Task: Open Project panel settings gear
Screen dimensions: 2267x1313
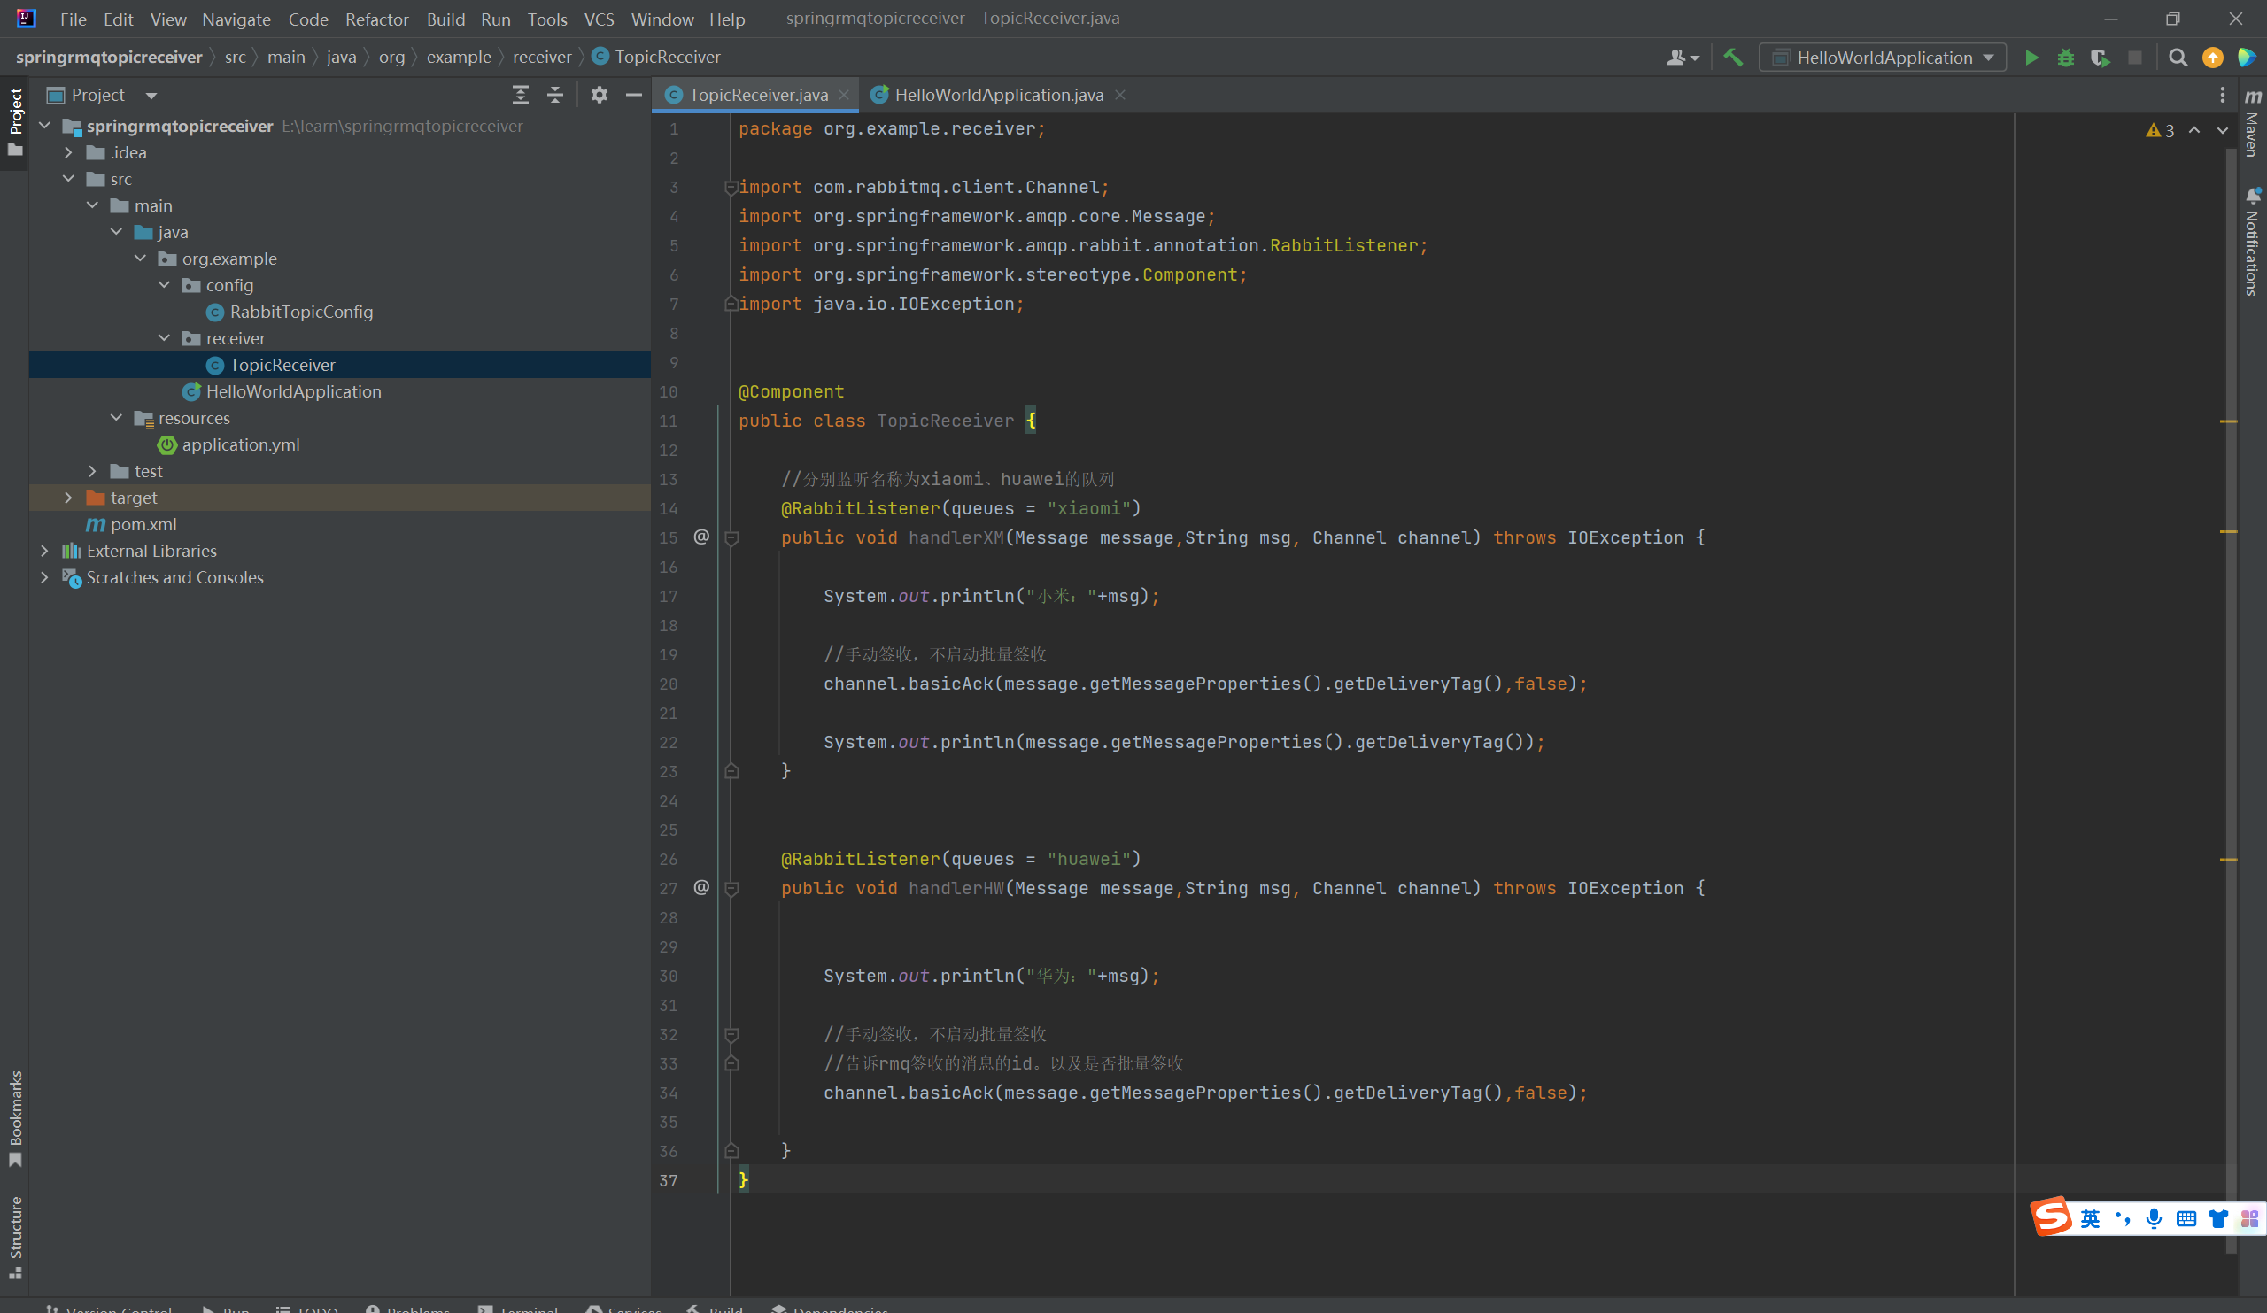Action: [x=600, y=95]
